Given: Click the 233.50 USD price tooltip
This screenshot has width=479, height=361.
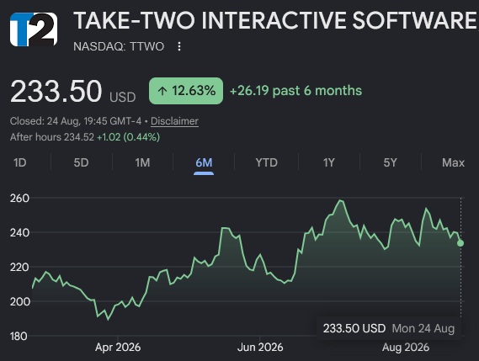Looking at the screenshot, I should (x=389, y=328).
